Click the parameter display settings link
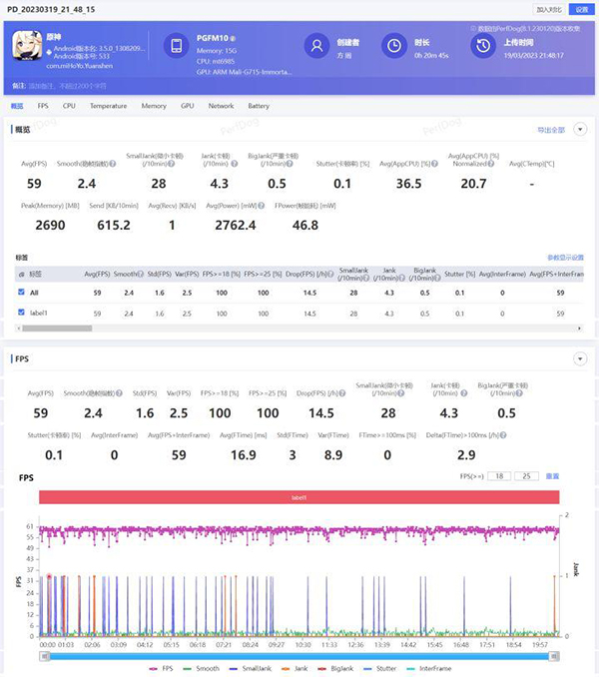Viewport: 599px width, 677px height. click(x=564, y=257)
